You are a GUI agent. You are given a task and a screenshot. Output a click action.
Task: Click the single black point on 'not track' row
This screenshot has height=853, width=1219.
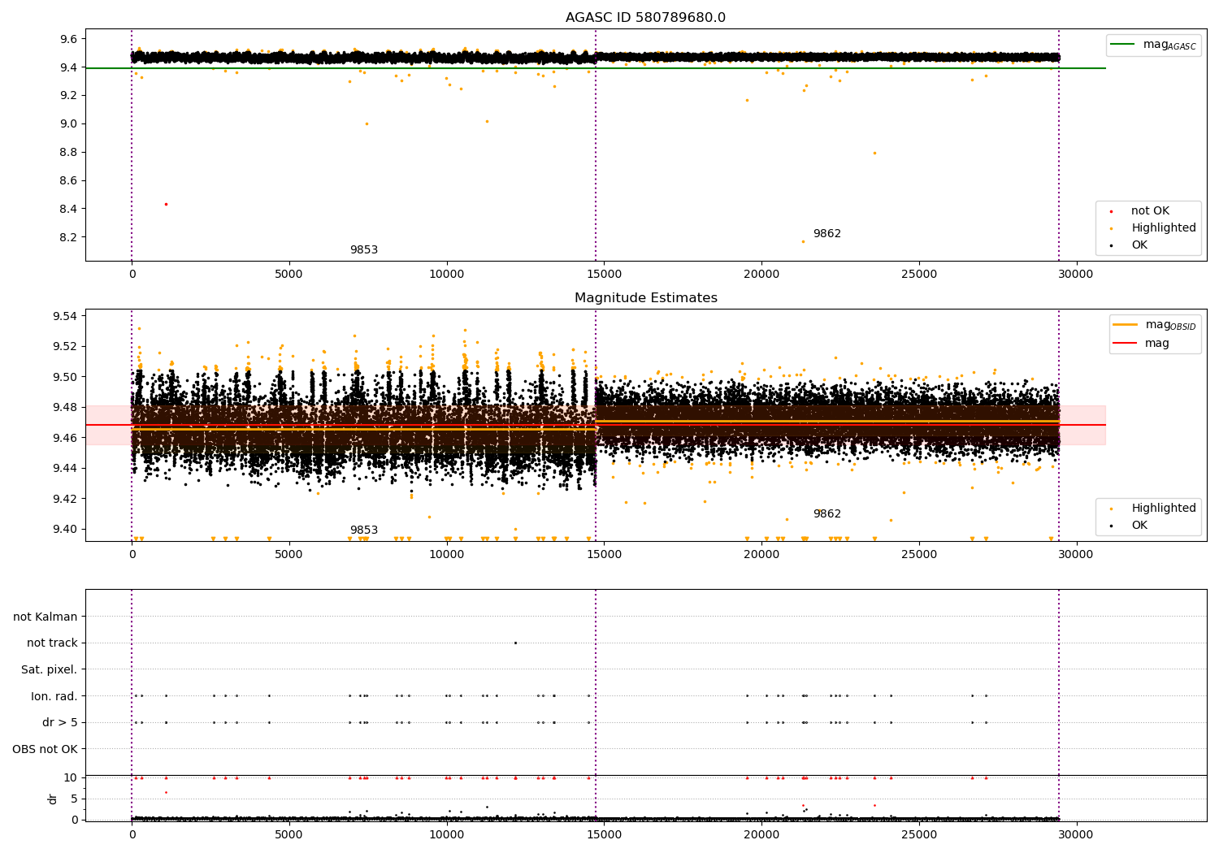515,643
